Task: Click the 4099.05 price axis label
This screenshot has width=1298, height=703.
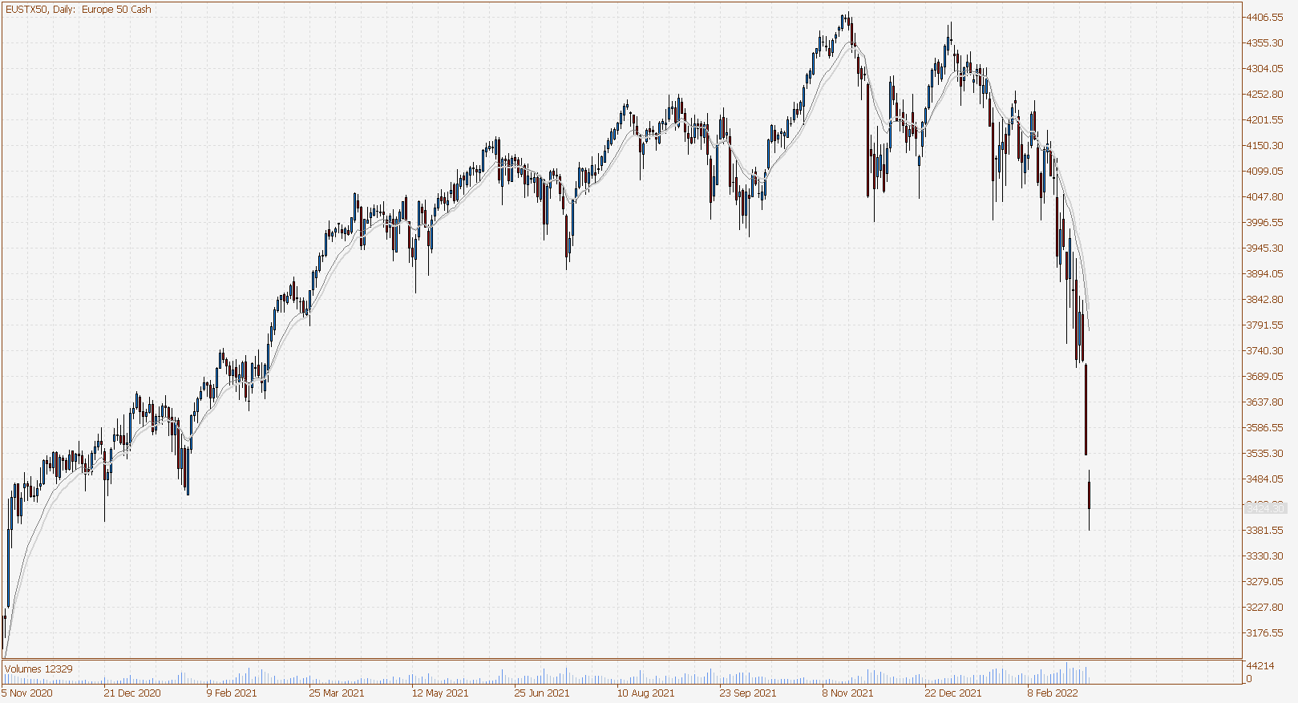Action: 1264,171
